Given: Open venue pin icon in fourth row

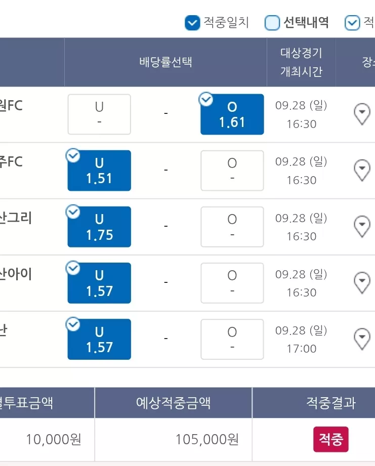Looking at the screenshot, I should (x=362, y=283).
